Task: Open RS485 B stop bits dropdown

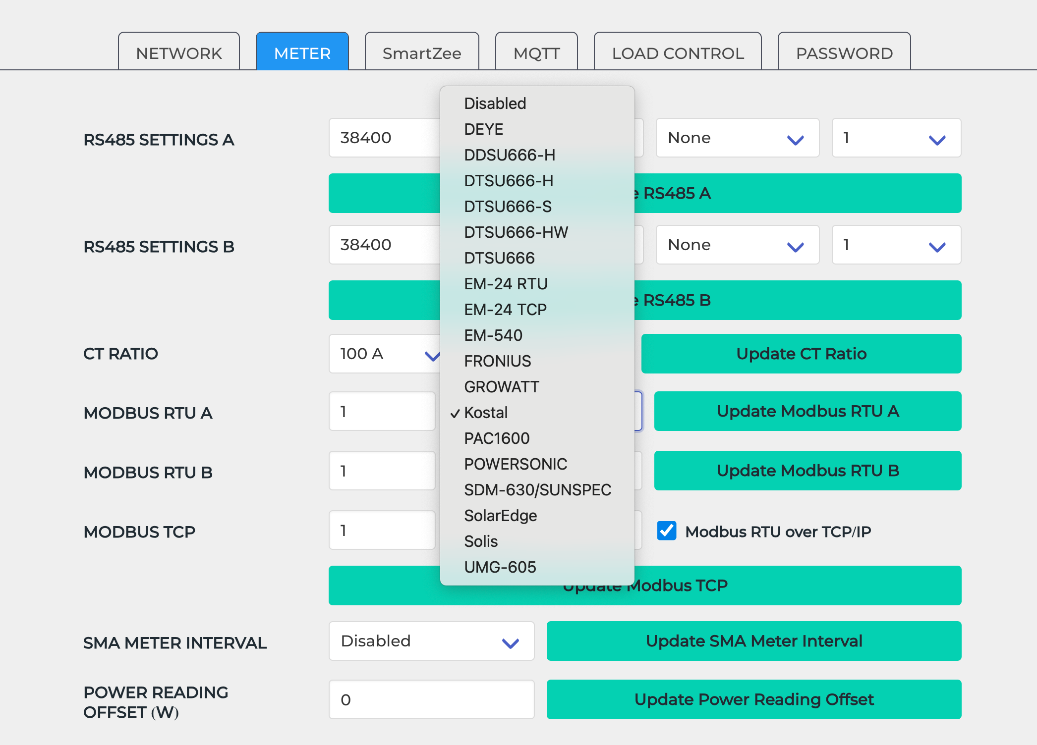Action: coord(896,245)
